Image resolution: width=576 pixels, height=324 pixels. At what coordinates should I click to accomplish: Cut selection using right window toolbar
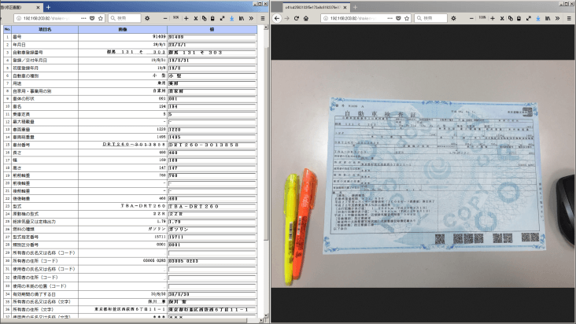pos(502,18)
